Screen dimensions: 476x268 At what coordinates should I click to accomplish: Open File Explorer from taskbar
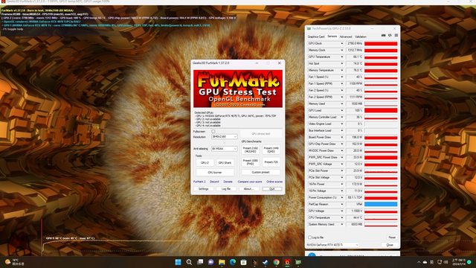coord(222,262)
